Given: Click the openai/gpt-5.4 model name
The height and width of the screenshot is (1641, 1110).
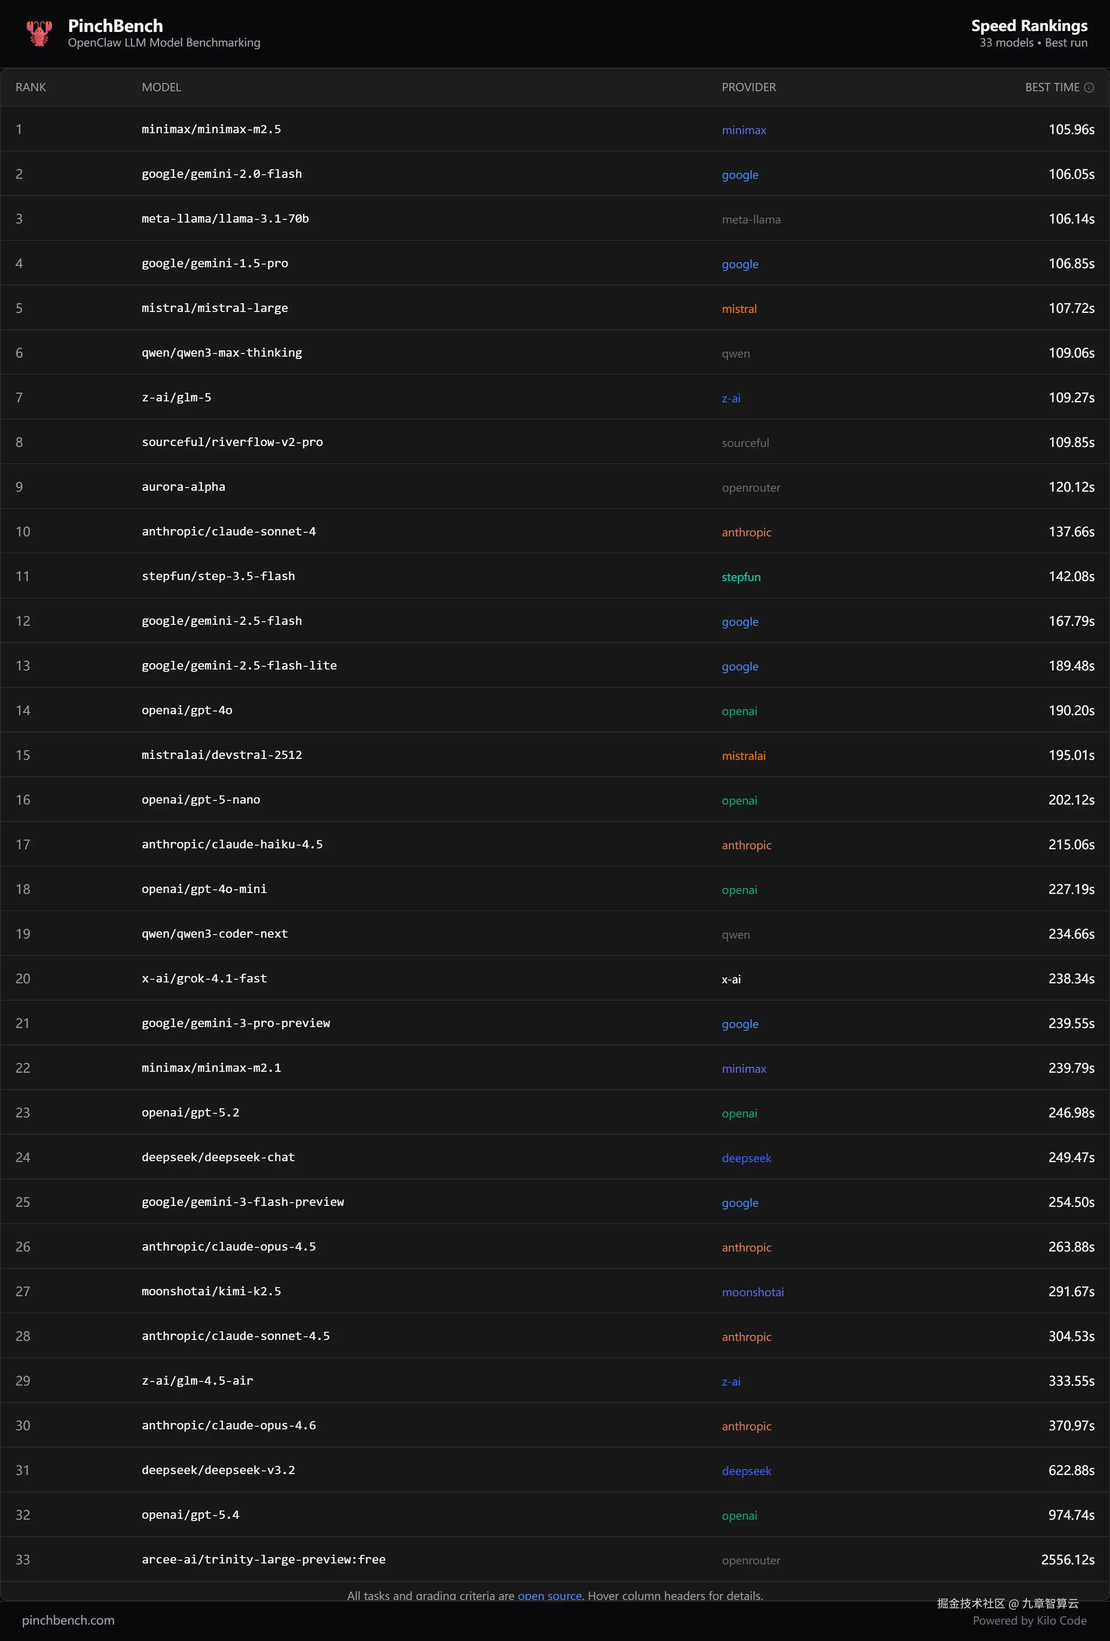Looking at the screenshot, I should (191, 1515).
